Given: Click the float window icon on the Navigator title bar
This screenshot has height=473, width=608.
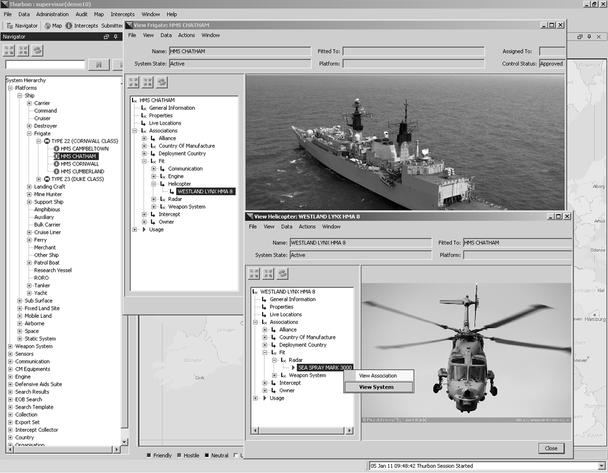Looking at the screenshot, I should coord(106,36).
